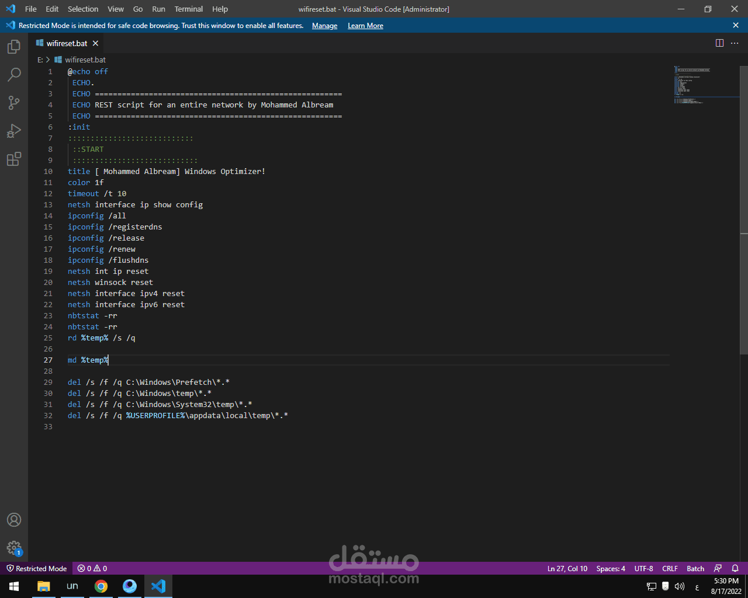
Task: Click the blue circular app in taskbar
Action: pyautogui.click(x=130, y=586)
